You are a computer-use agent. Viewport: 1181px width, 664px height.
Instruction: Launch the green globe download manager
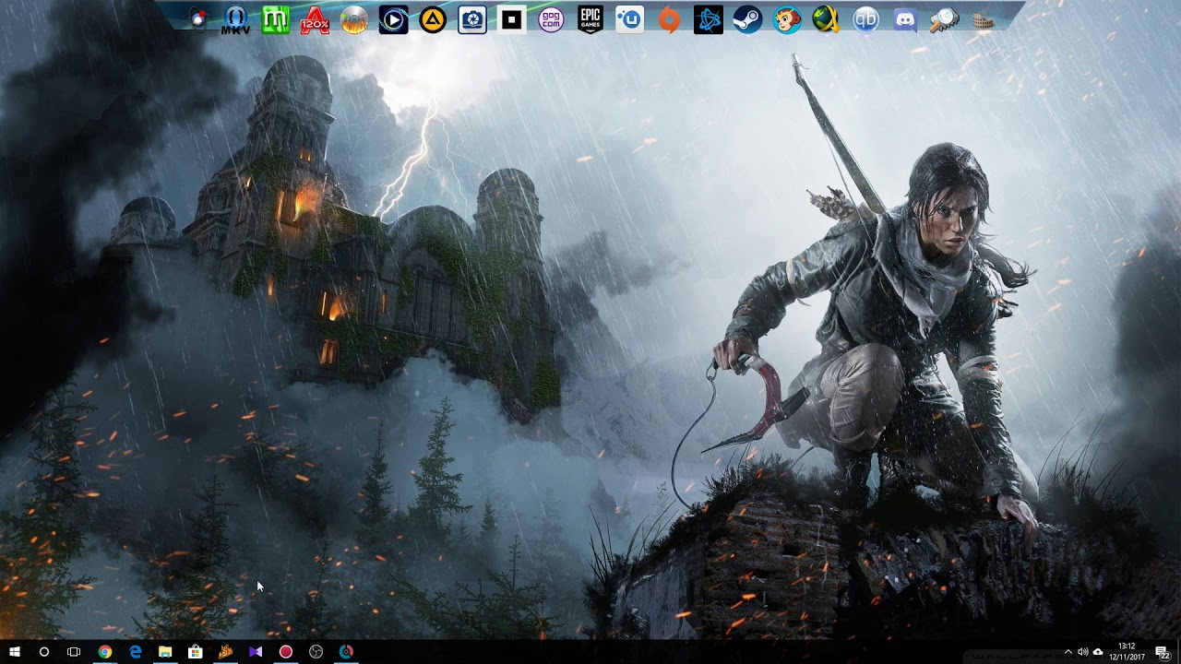pos(827,19)
